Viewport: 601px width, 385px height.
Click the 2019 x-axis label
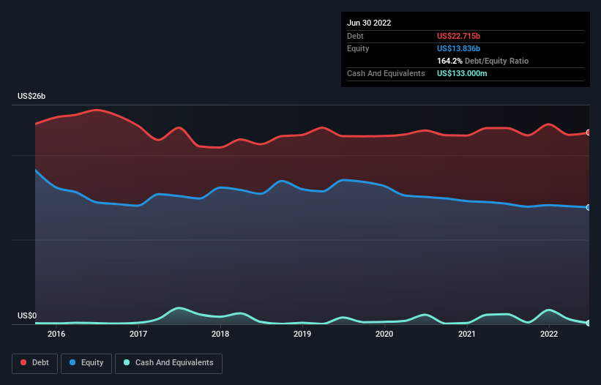pos(302,334)
